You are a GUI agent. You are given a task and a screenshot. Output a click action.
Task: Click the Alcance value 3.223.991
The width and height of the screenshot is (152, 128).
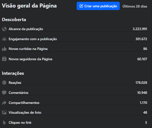(x=140, y=29)
